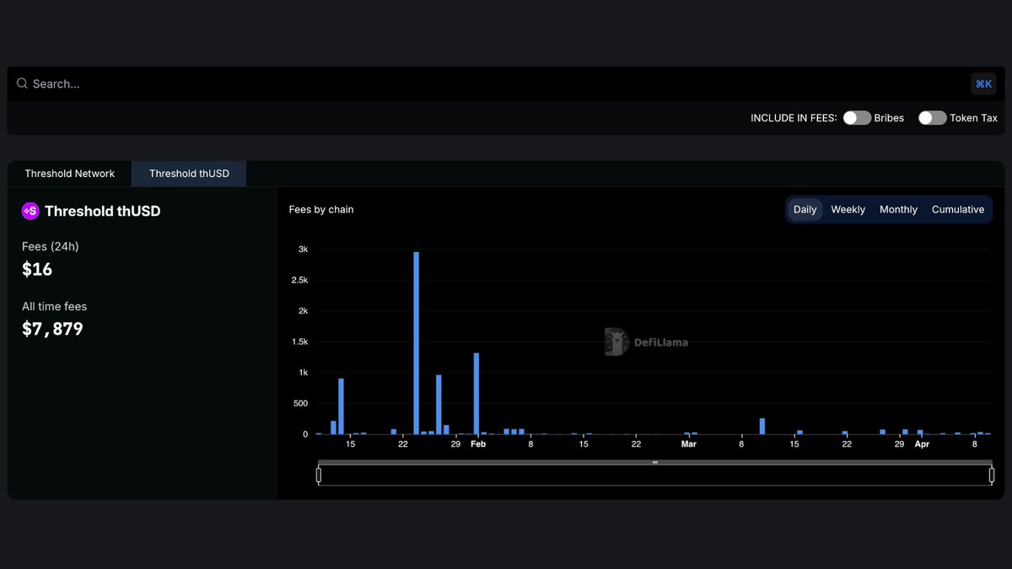Show Cumulative fees chart
1012x569 pixels.
[958, 210]
